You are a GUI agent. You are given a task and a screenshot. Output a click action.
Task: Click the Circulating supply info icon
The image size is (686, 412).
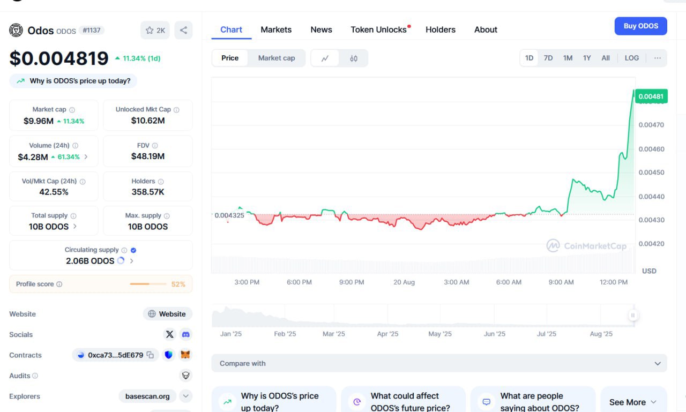point(124,250)
